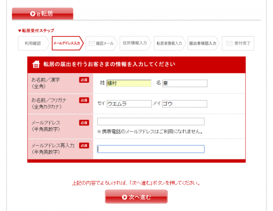The image size is (273, 211).
Task: Click the empty メールアドレス input field
Action: tap(151, 121)
